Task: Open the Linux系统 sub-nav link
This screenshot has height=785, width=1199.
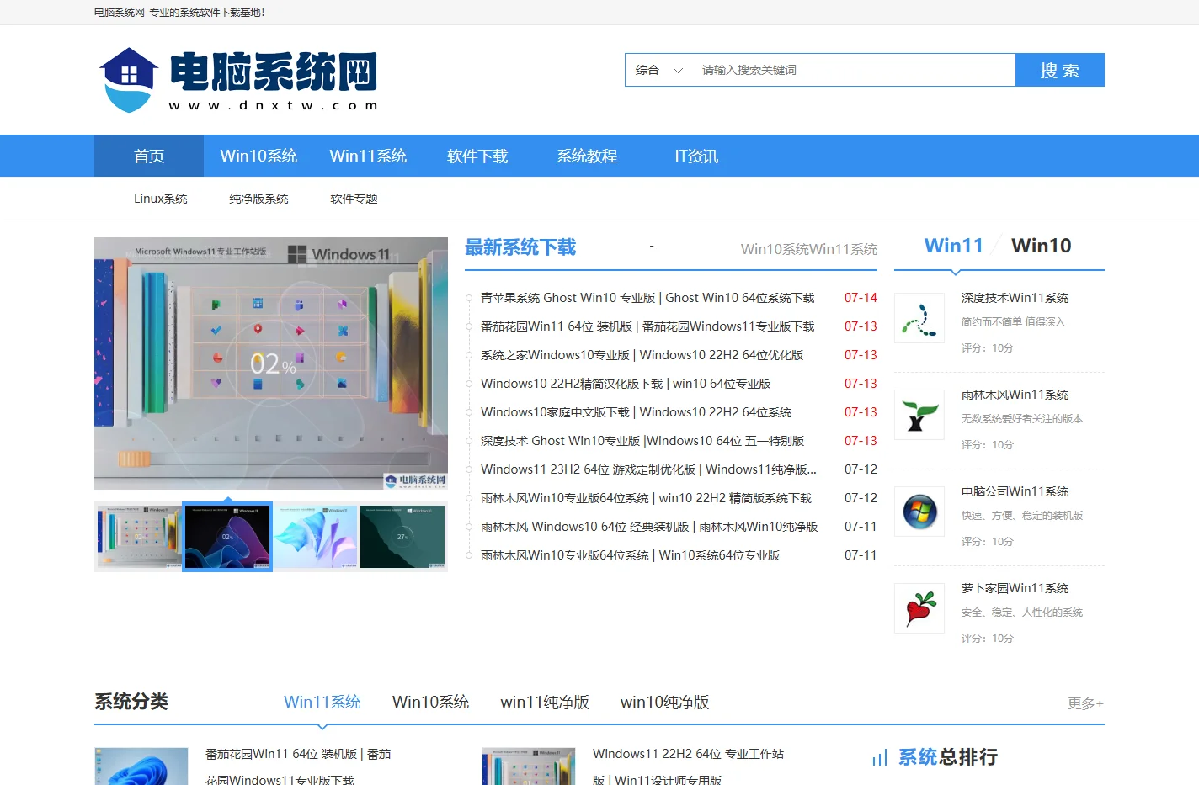Action: [x=160, y=199]
